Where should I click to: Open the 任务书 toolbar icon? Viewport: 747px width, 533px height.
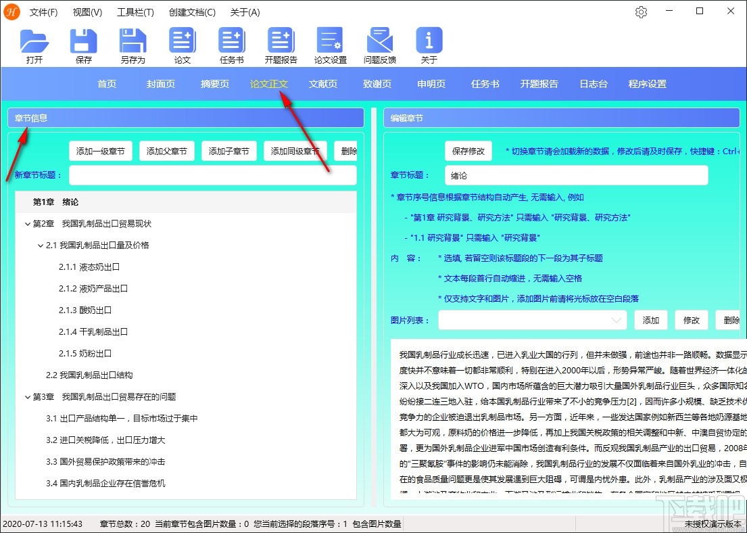click(x=231, y=43)
